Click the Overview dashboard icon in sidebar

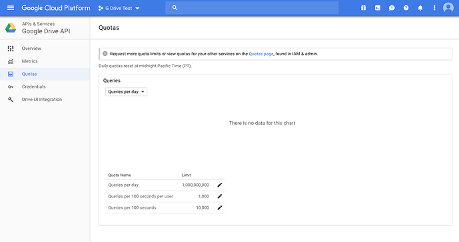tap(11, 49)
